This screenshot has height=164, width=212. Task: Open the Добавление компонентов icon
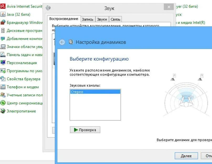point(3,39)
